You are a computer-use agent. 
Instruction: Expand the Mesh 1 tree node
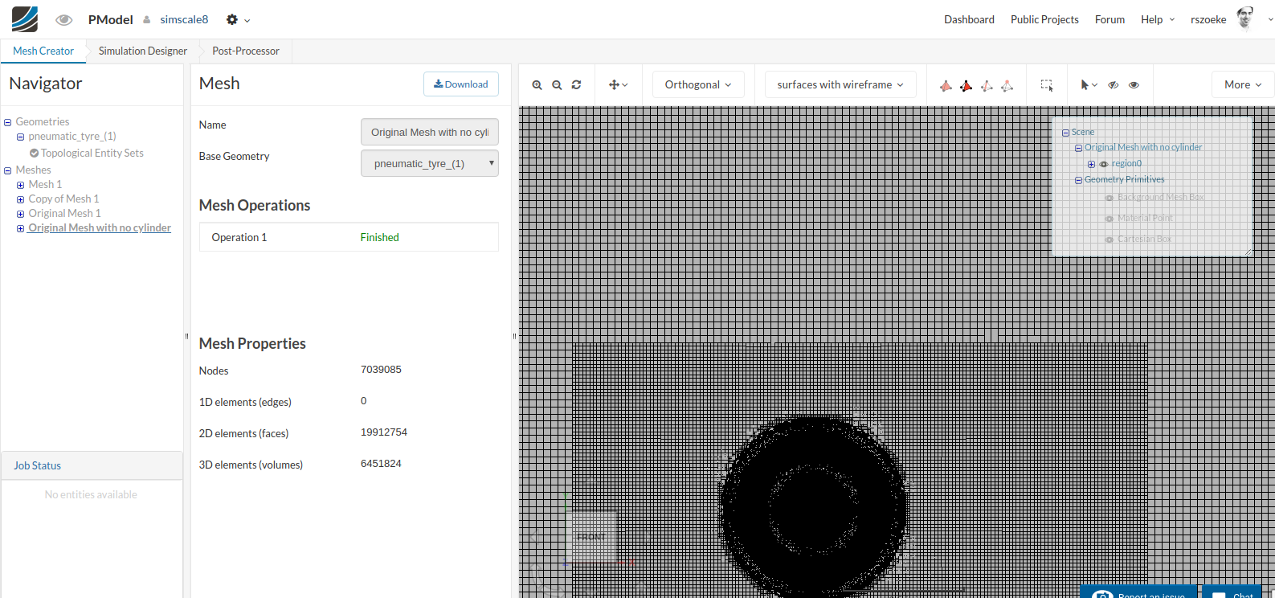click(x=21, y=185)
